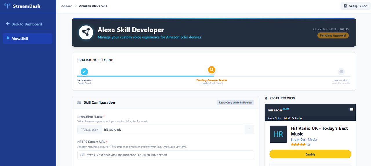Click the HR skill thumbnail
Image resolution: width=371 pixels, height=166 pixels.
pos(278,134)
